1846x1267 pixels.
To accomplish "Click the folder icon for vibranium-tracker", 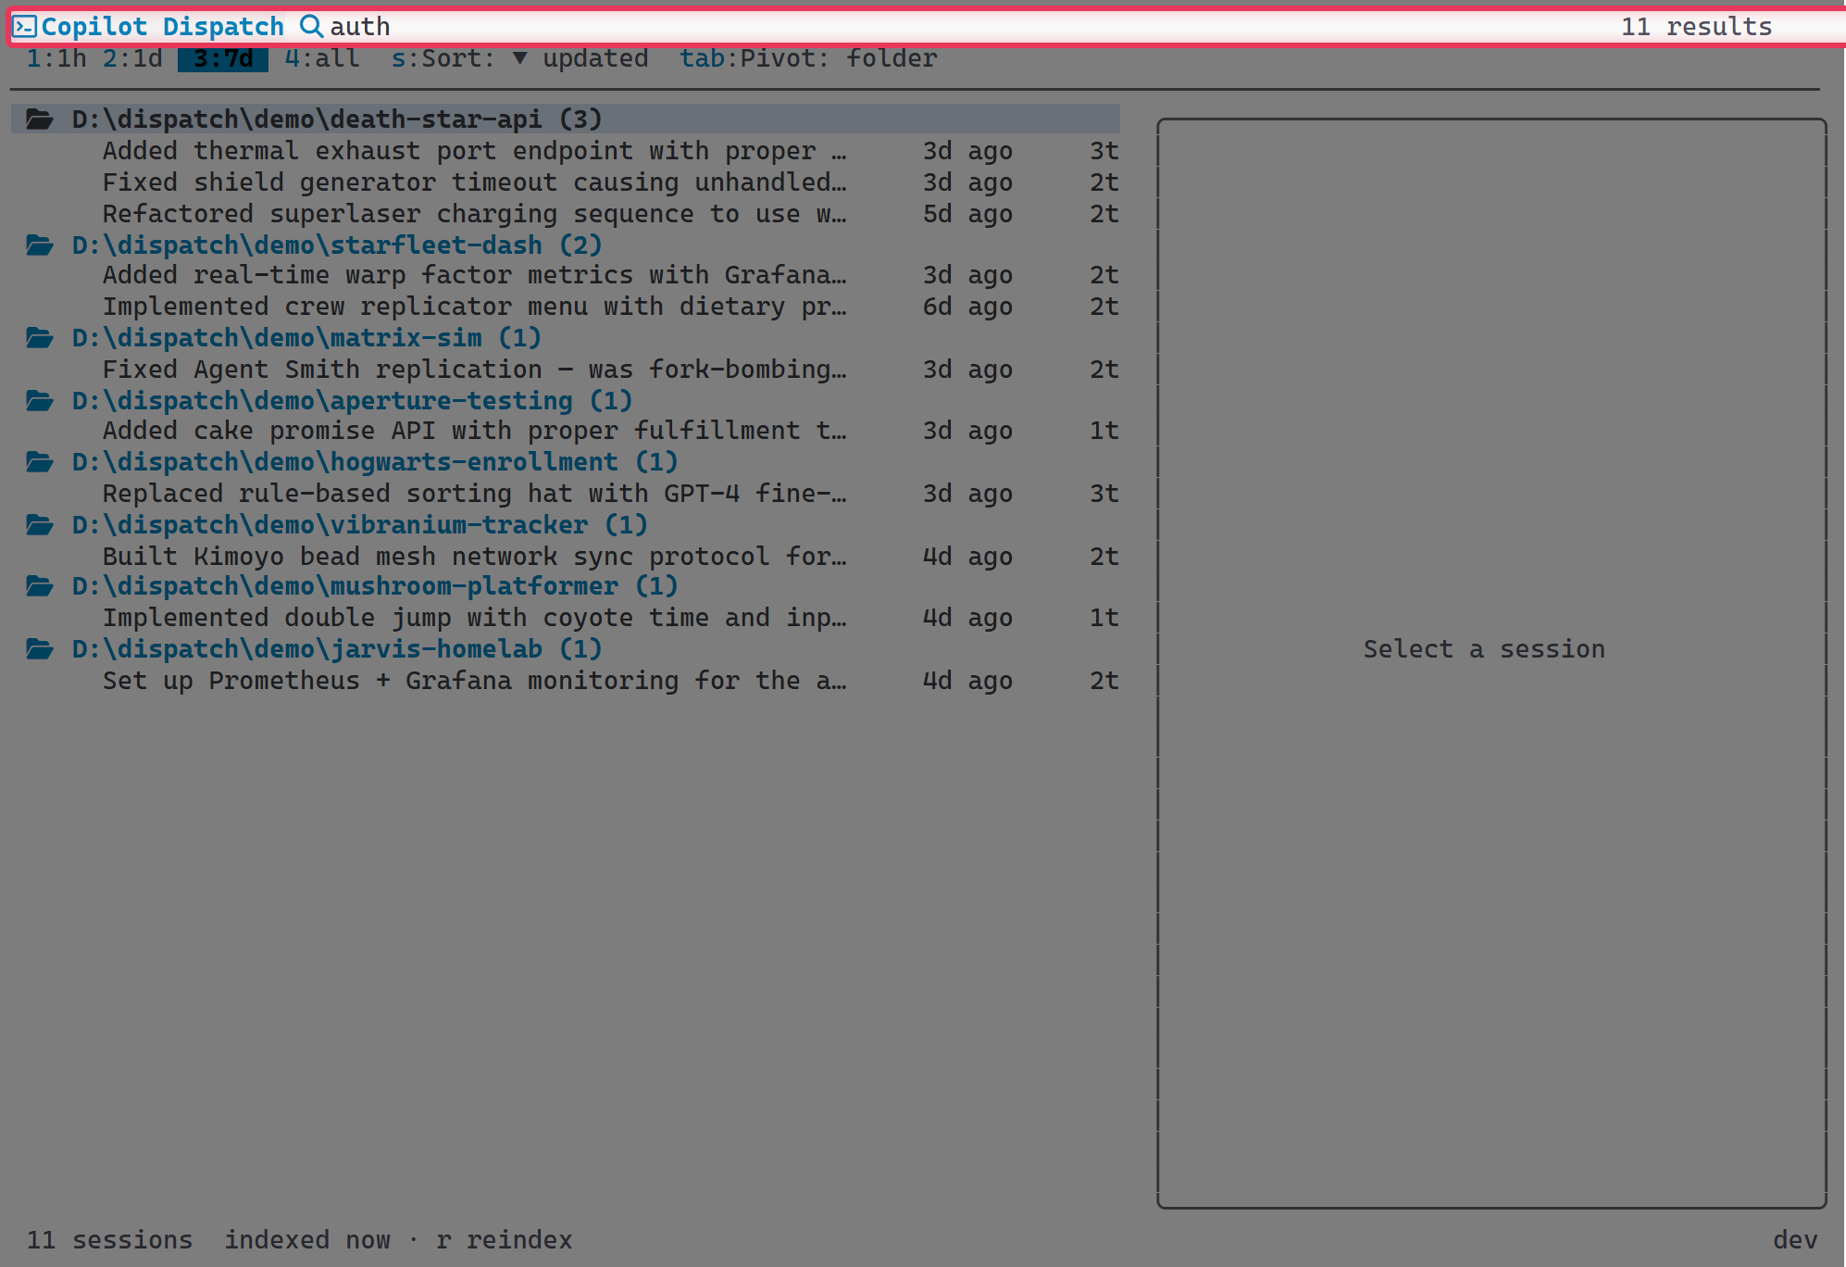I will click(41, 524).
